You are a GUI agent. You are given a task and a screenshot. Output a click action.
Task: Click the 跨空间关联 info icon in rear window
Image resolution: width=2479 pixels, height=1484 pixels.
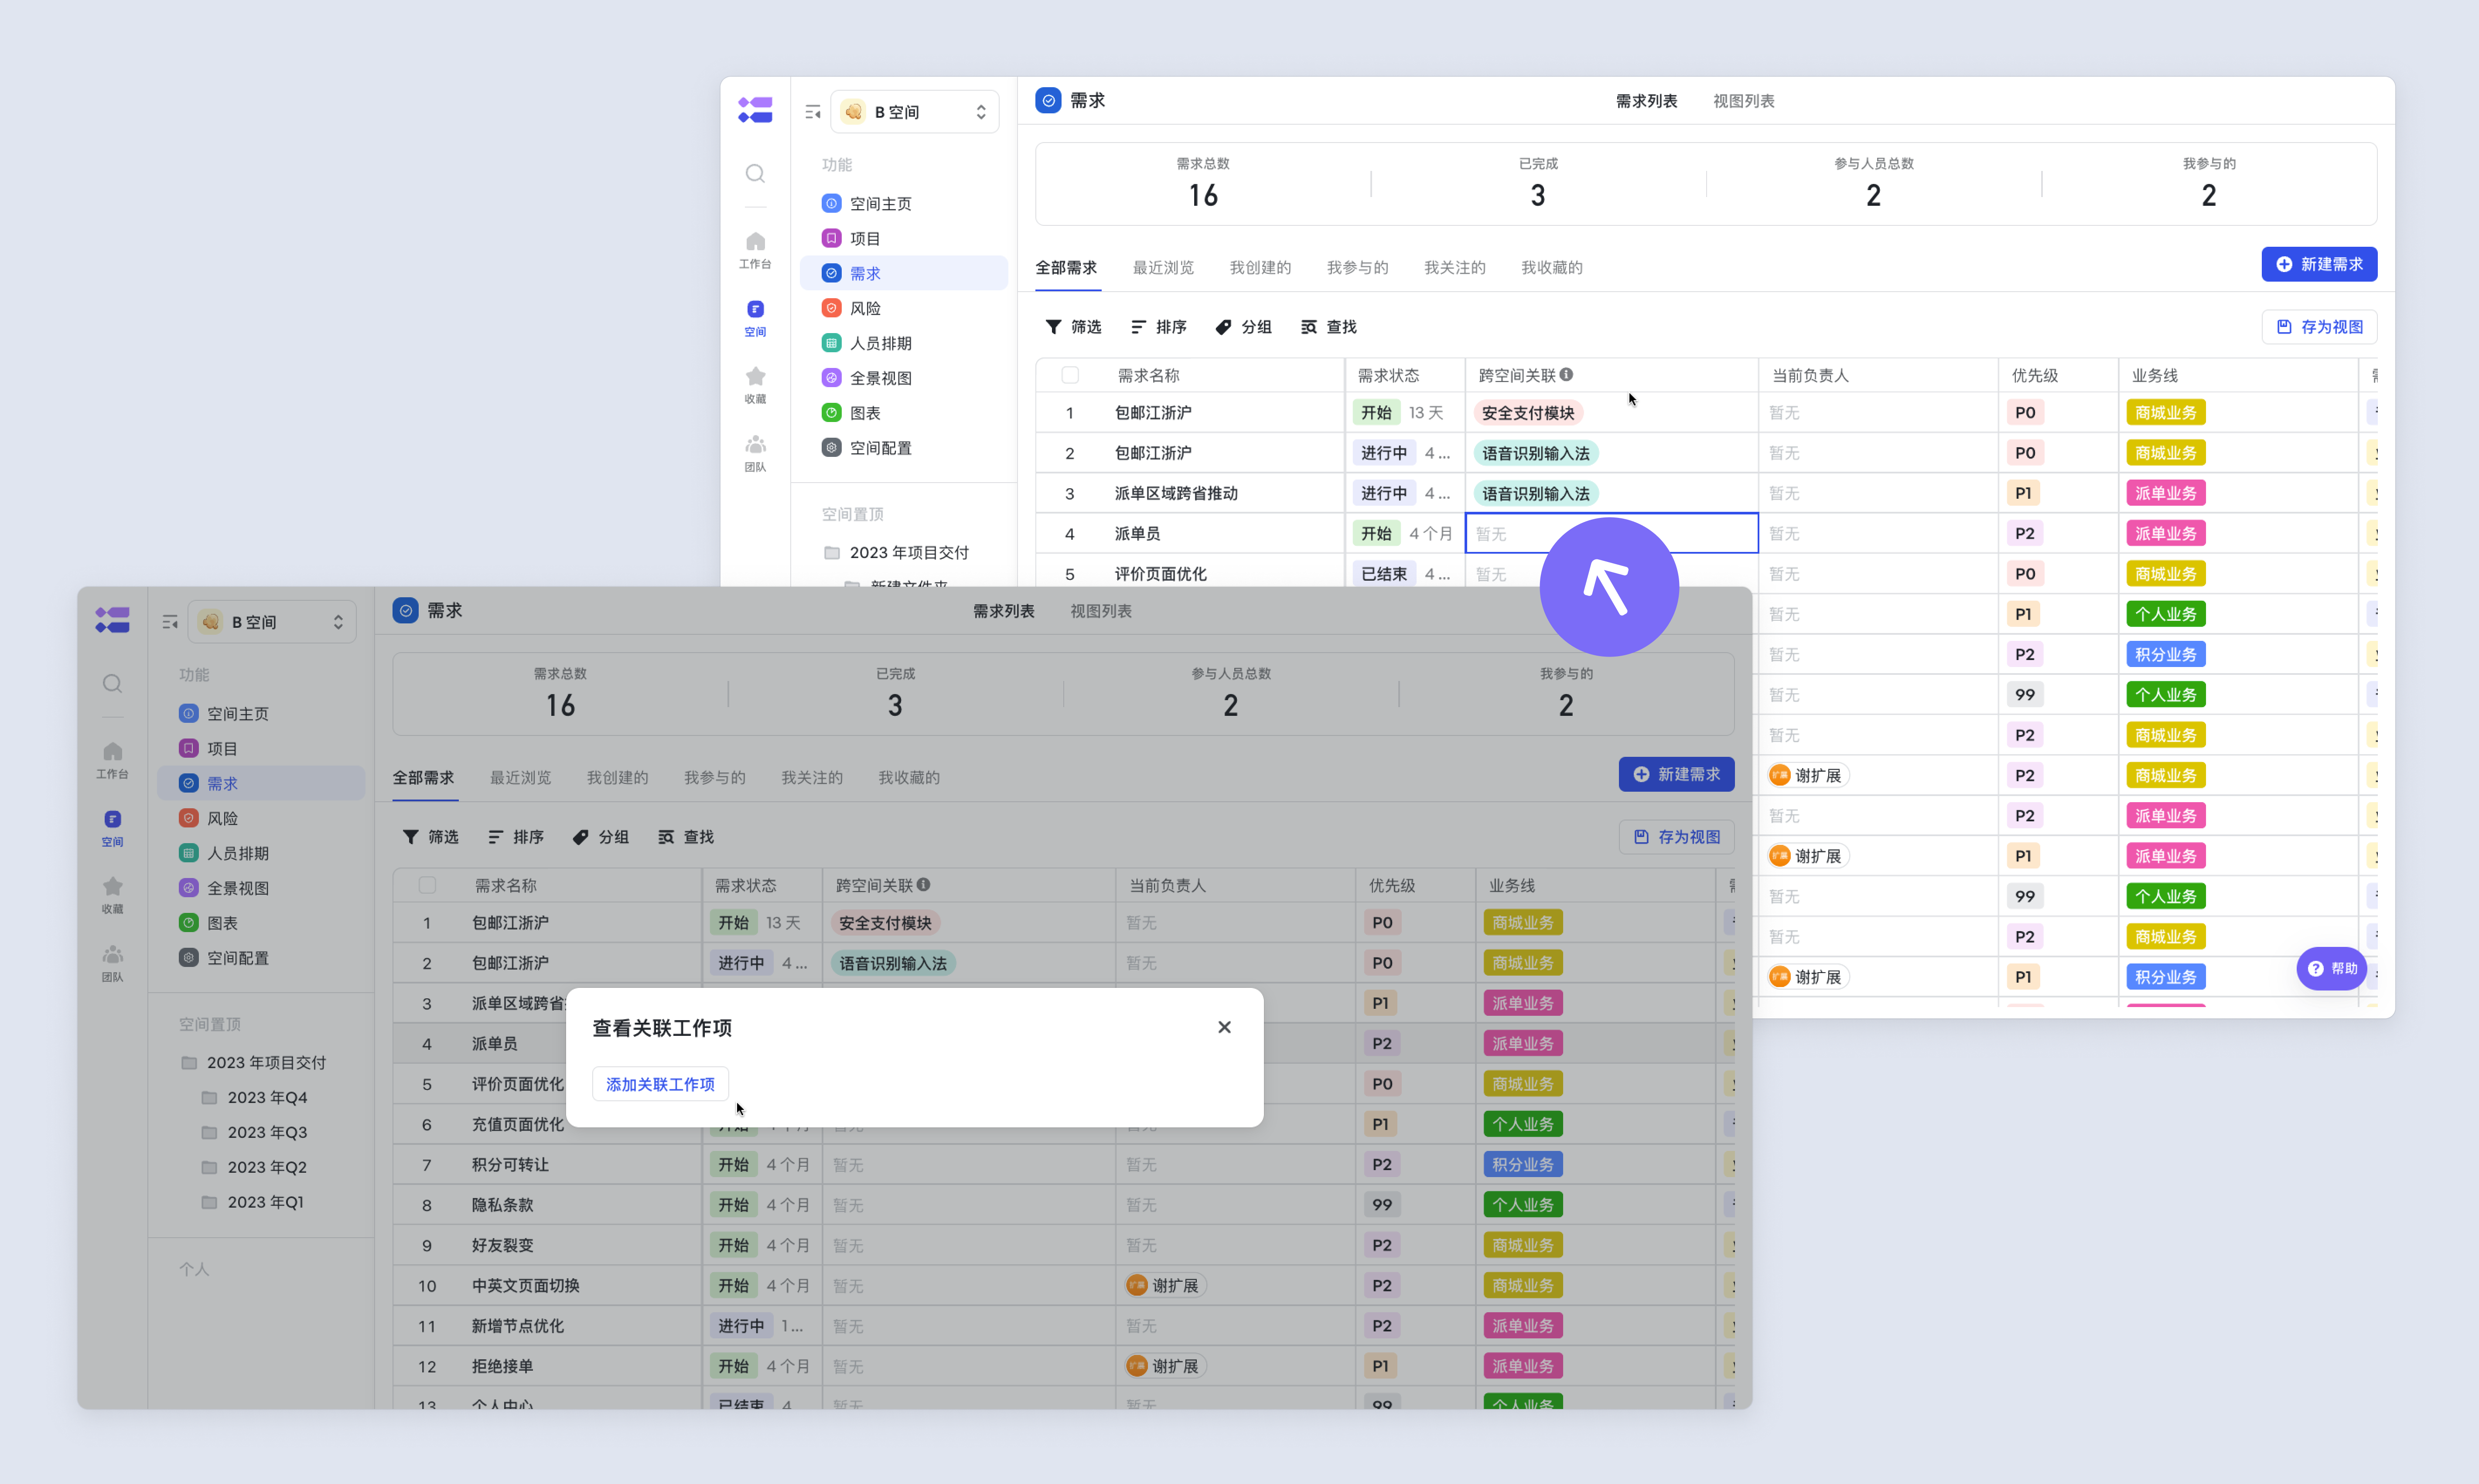click(x=1566, y=375)
